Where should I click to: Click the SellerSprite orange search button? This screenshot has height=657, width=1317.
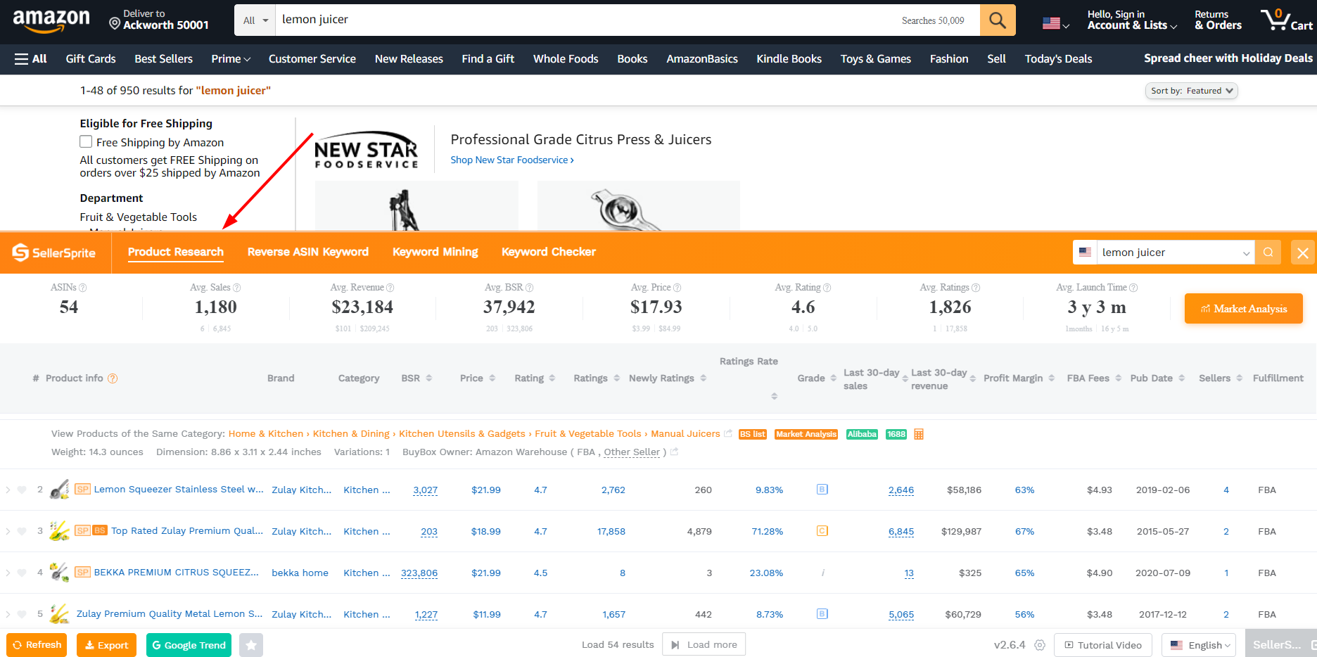pyautogui.click(x=1268, y=253)
